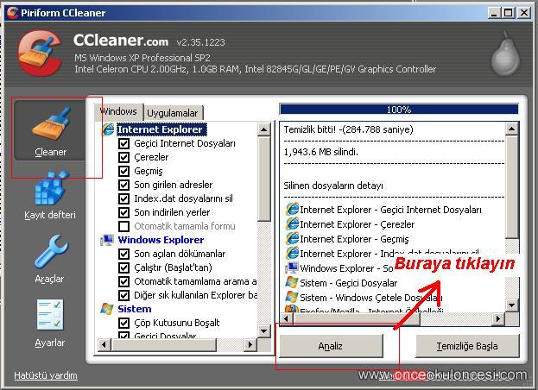
Task: Click flag icon beside Sistem - Geçici Dosyalar
Action: click(x=292, y=282)
